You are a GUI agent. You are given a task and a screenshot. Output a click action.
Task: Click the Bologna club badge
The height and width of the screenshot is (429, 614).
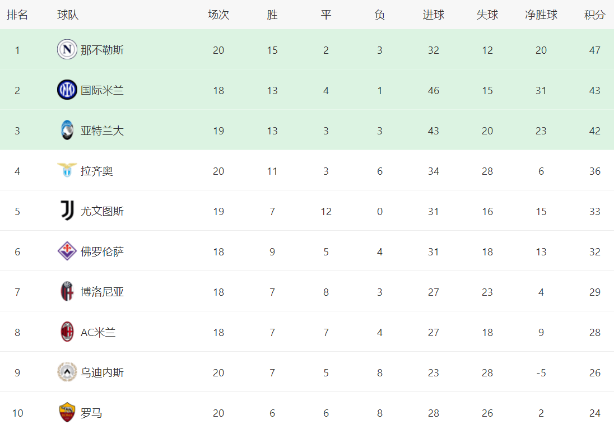67,292
